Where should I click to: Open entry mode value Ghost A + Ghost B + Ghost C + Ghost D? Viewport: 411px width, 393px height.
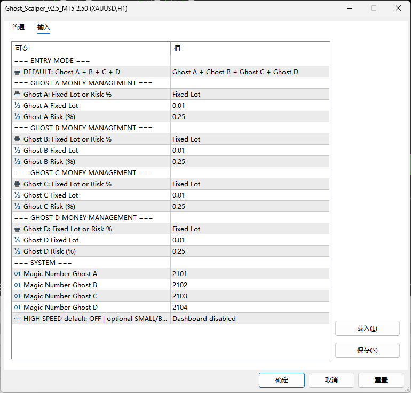(x=250, y=72)
